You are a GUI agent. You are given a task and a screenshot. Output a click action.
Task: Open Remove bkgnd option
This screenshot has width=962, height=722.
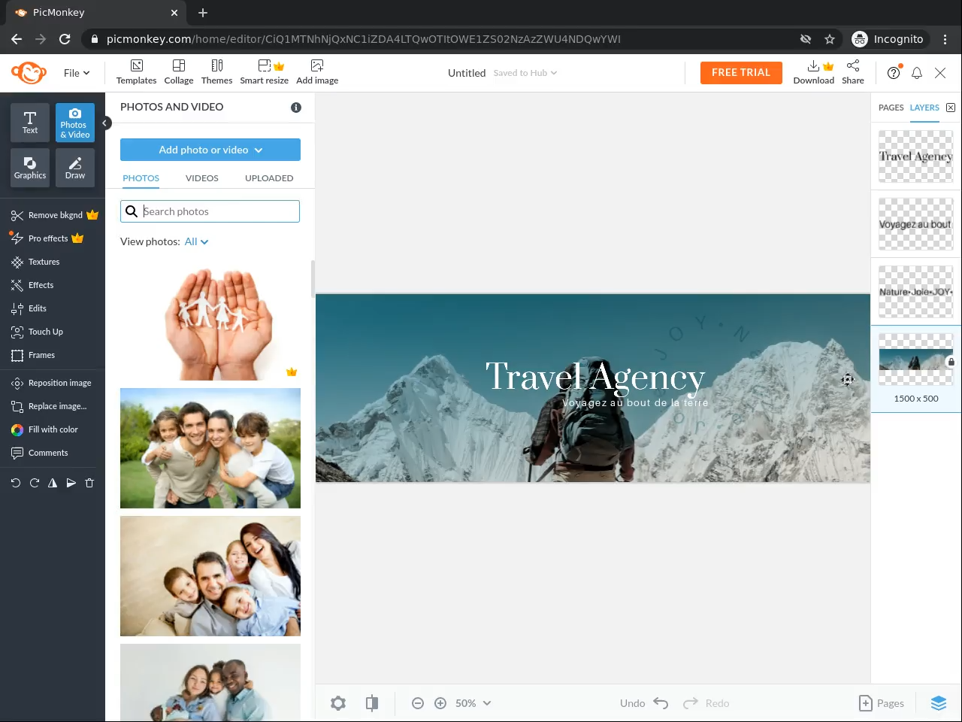tap(54, 215)
